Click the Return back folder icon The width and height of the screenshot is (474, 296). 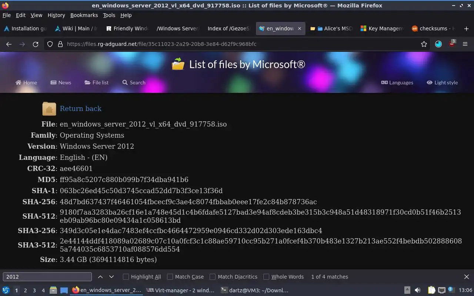click(x=49, y=109)
